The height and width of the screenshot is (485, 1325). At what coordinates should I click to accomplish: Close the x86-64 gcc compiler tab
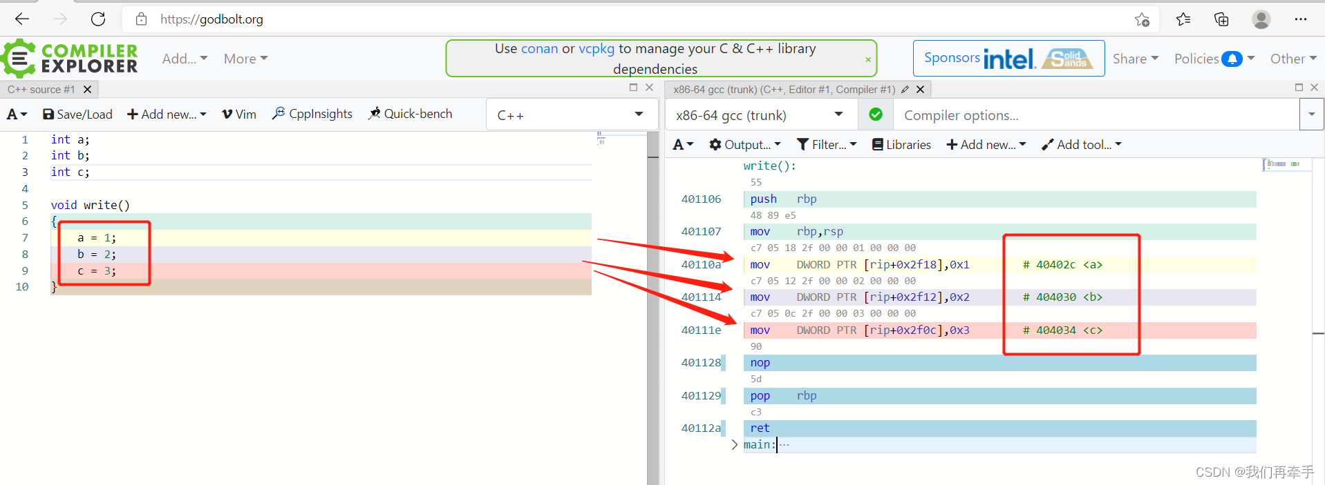pyautogui.click(x=921, y=90)
